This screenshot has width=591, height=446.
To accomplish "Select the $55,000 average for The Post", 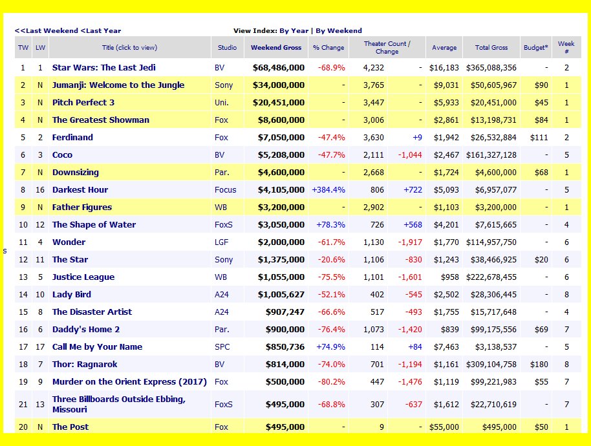I will coord(444,427).
